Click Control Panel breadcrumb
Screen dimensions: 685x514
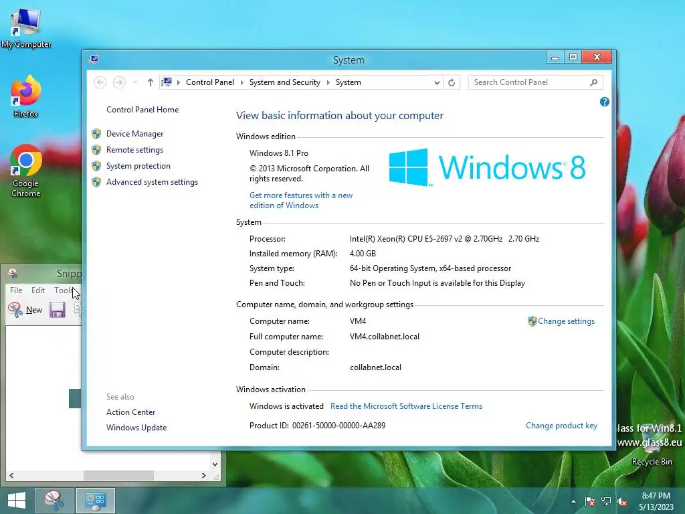click(x=209, y=82)
